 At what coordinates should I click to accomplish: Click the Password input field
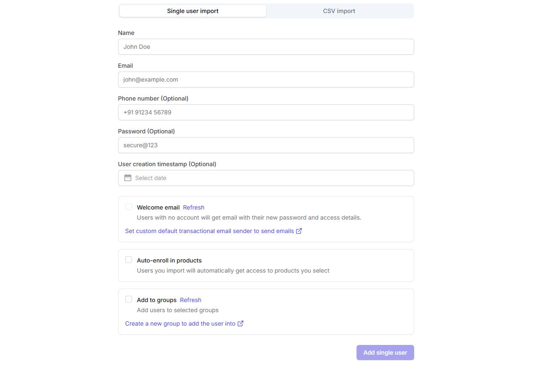click(x=266, y=145)
